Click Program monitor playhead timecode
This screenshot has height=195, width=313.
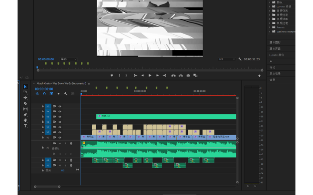tap(46, 59)
